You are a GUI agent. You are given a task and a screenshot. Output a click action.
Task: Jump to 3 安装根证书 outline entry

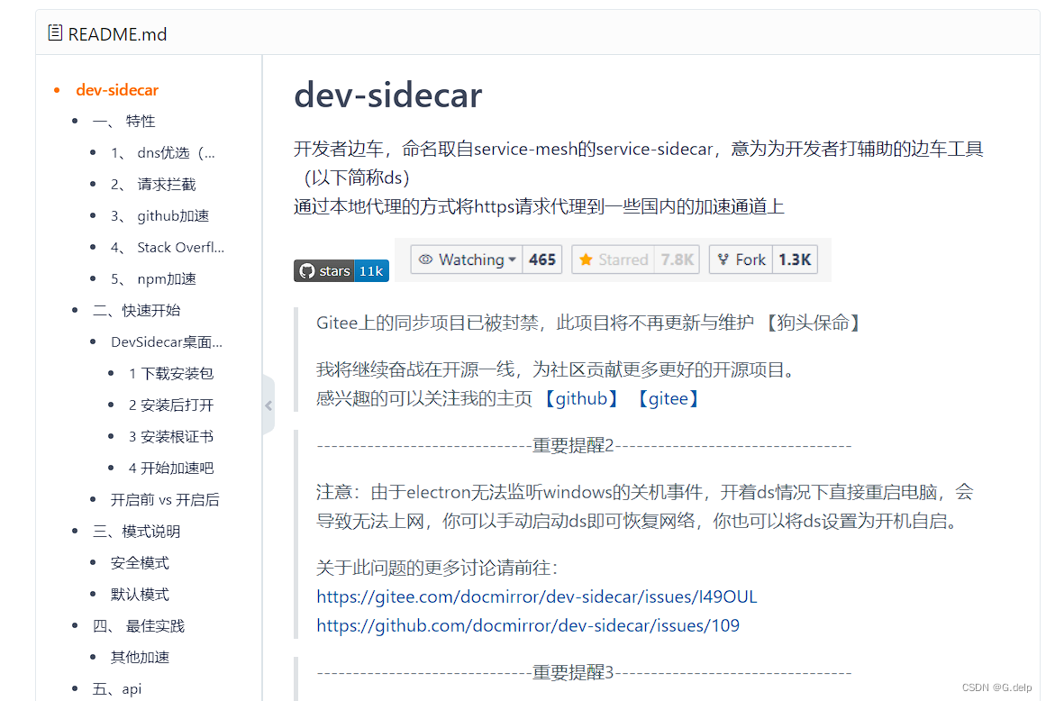click(171, 437)
